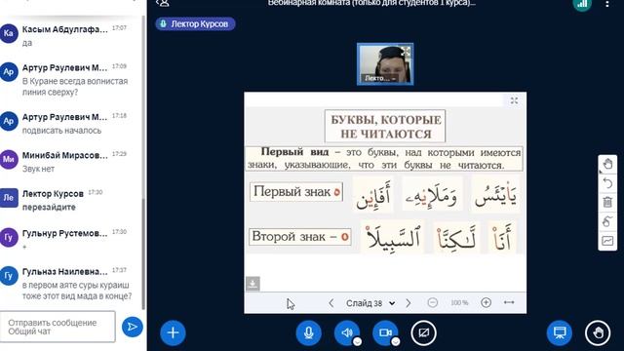
Task: Open the three-dot options menu
Action: 606,4
